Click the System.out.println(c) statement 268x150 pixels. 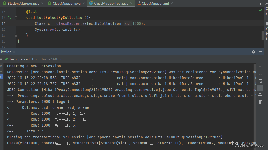click(x=58, y=29)
